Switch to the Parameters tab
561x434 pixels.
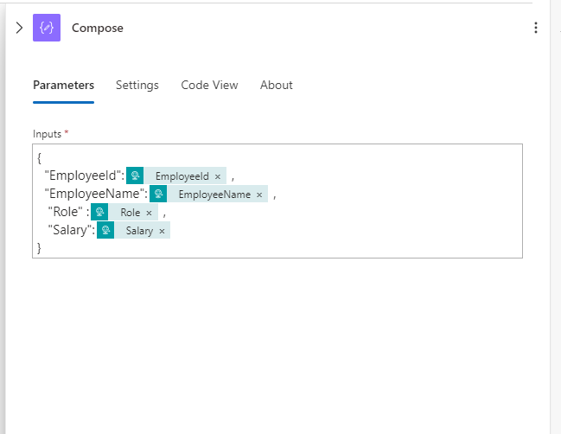(64, 85)
